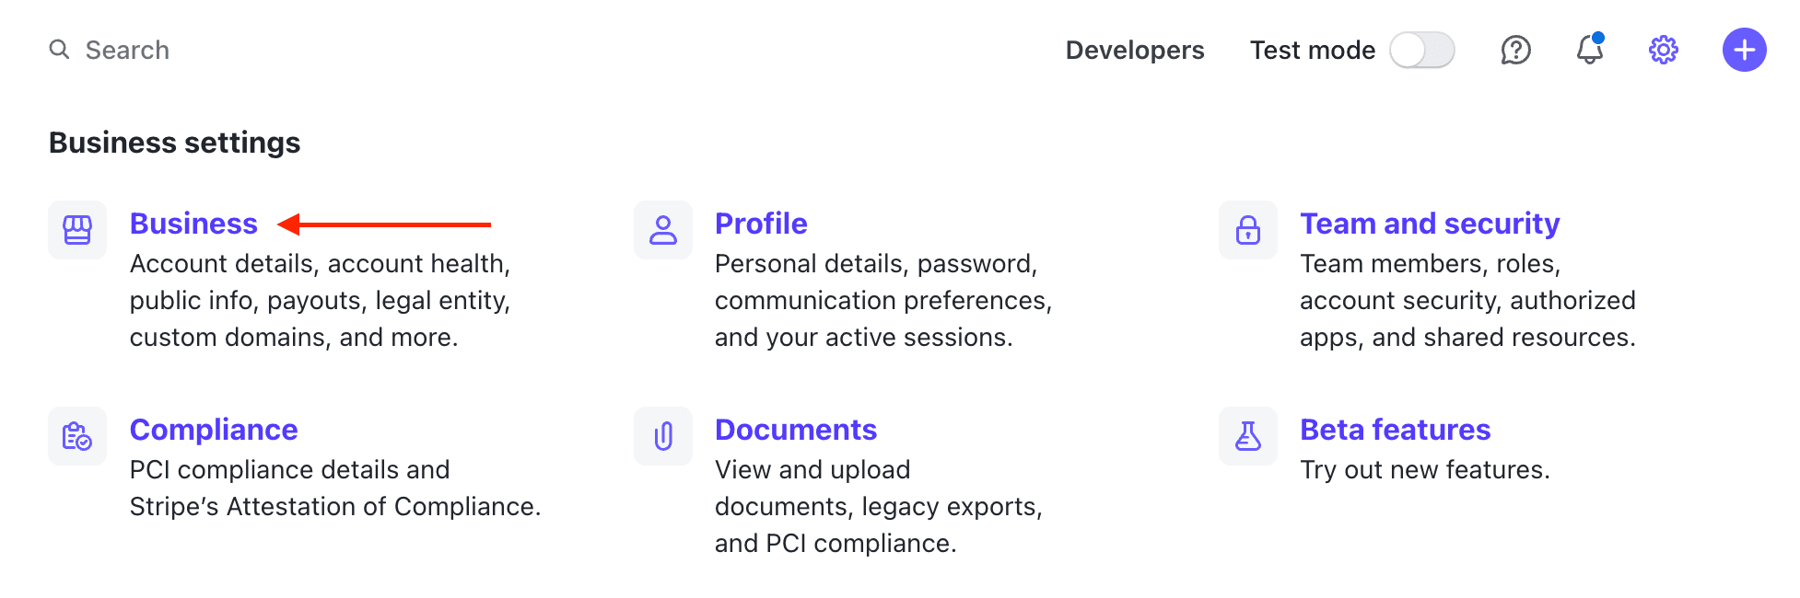This screenshot has height=598, width=1800.
Task: Click the Beta features flask icon
Action: click(x=1248, y=436)
